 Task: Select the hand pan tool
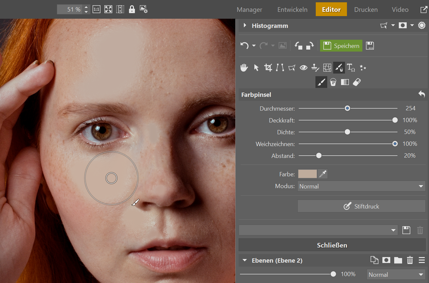pos(244,68)
